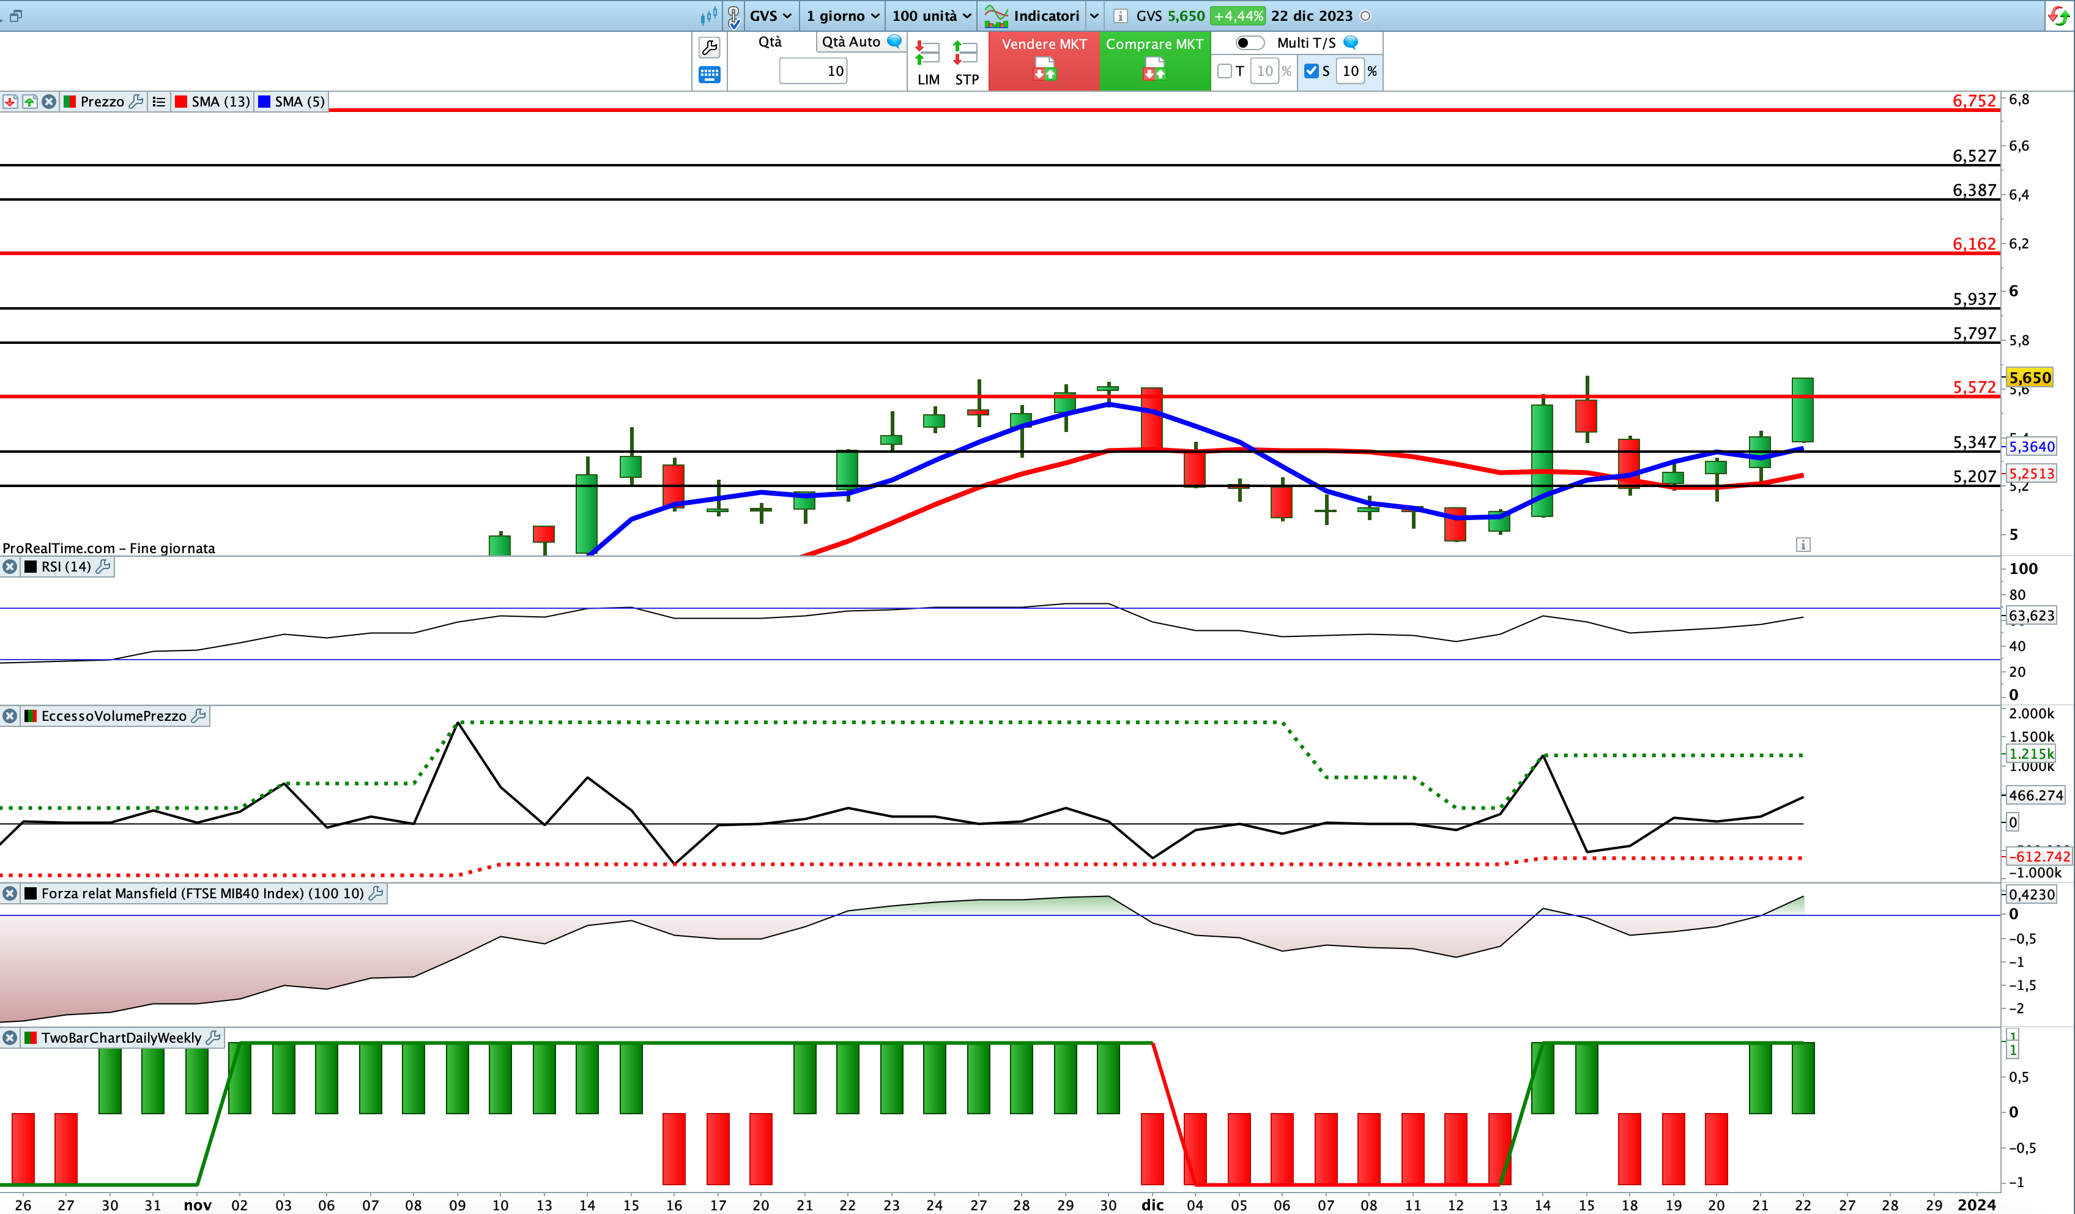Click the help bubble next to Multi T/S
This screenshot has width=2075, height=1214.
[x=1350, y=42]
